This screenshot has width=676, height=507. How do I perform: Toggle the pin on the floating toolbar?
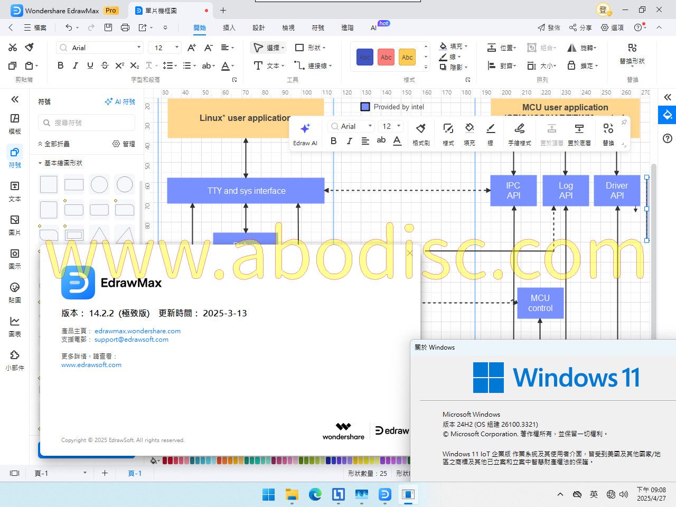[624, 123]
